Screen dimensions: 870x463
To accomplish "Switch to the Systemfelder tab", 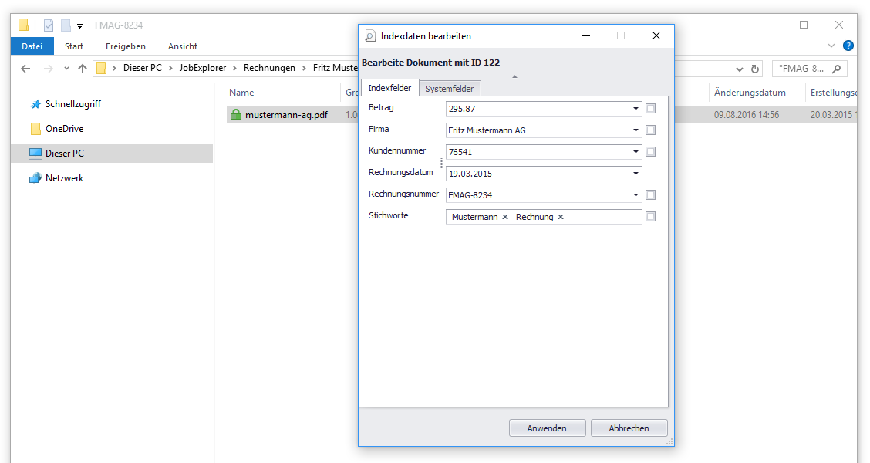I will [450, 88].
